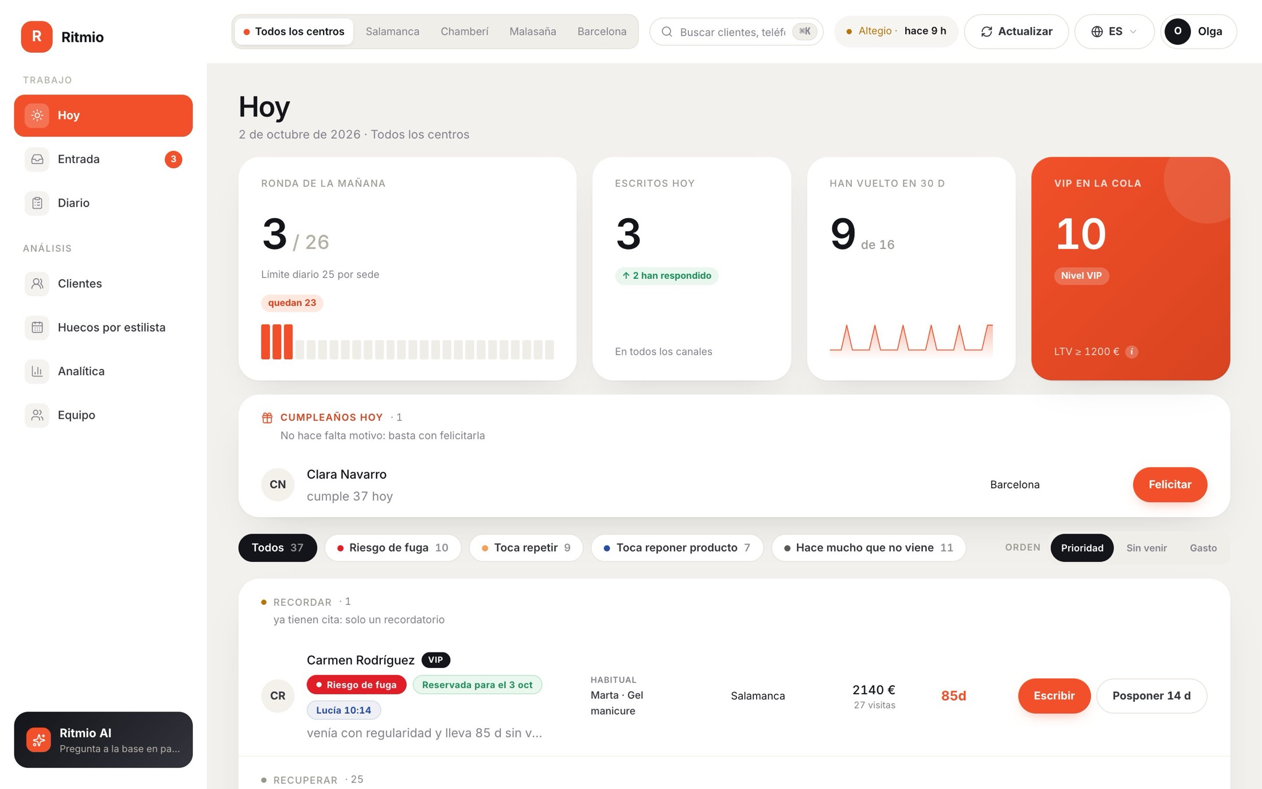Viewport: 1262px width, 789px height.
Task: Filter by Hace mucho que no viene
Action: pos(868,547)
